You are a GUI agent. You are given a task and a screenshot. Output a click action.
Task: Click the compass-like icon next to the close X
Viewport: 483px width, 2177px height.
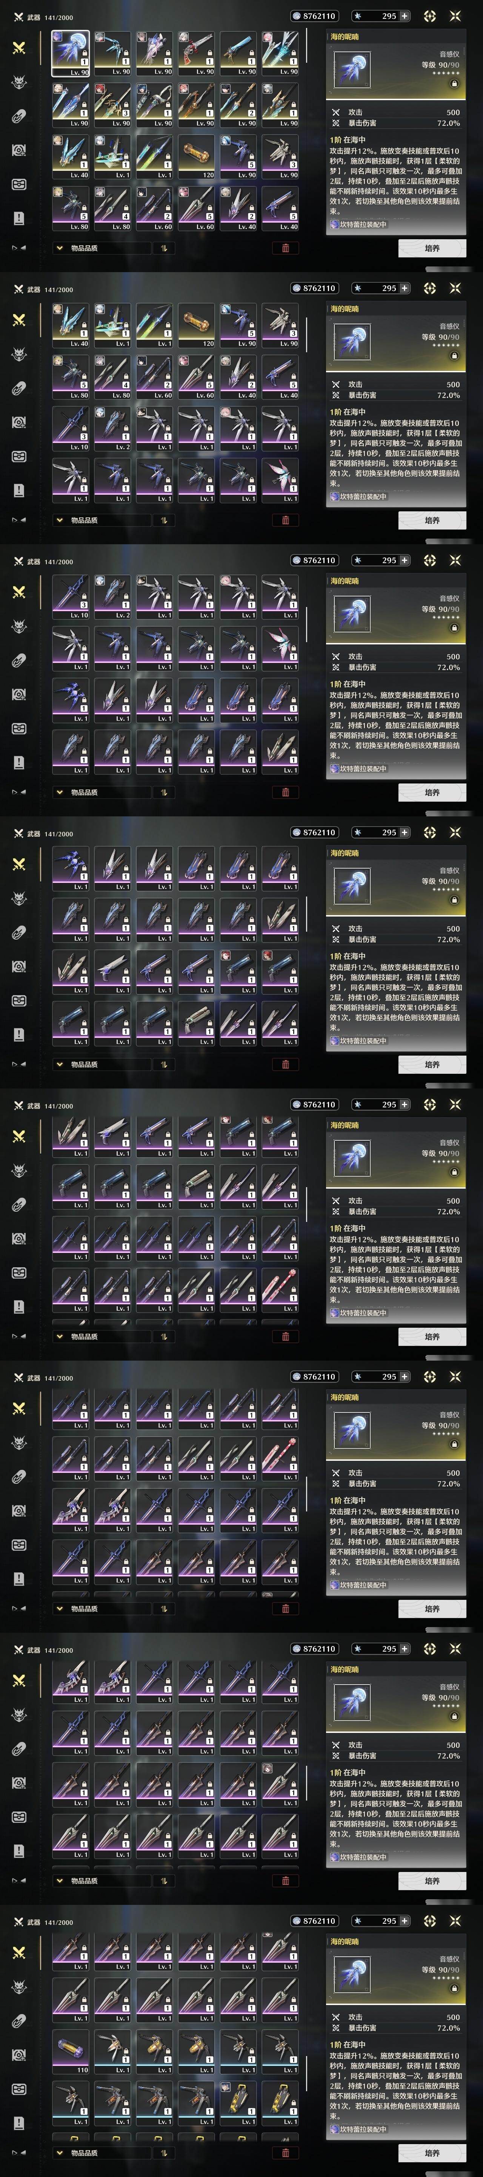(430, 16)
